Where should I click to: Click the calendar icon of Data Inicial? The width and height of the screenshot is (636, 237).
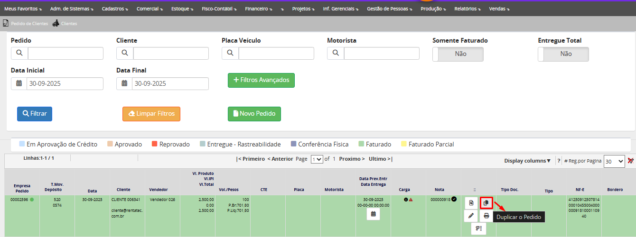point(19,83)
